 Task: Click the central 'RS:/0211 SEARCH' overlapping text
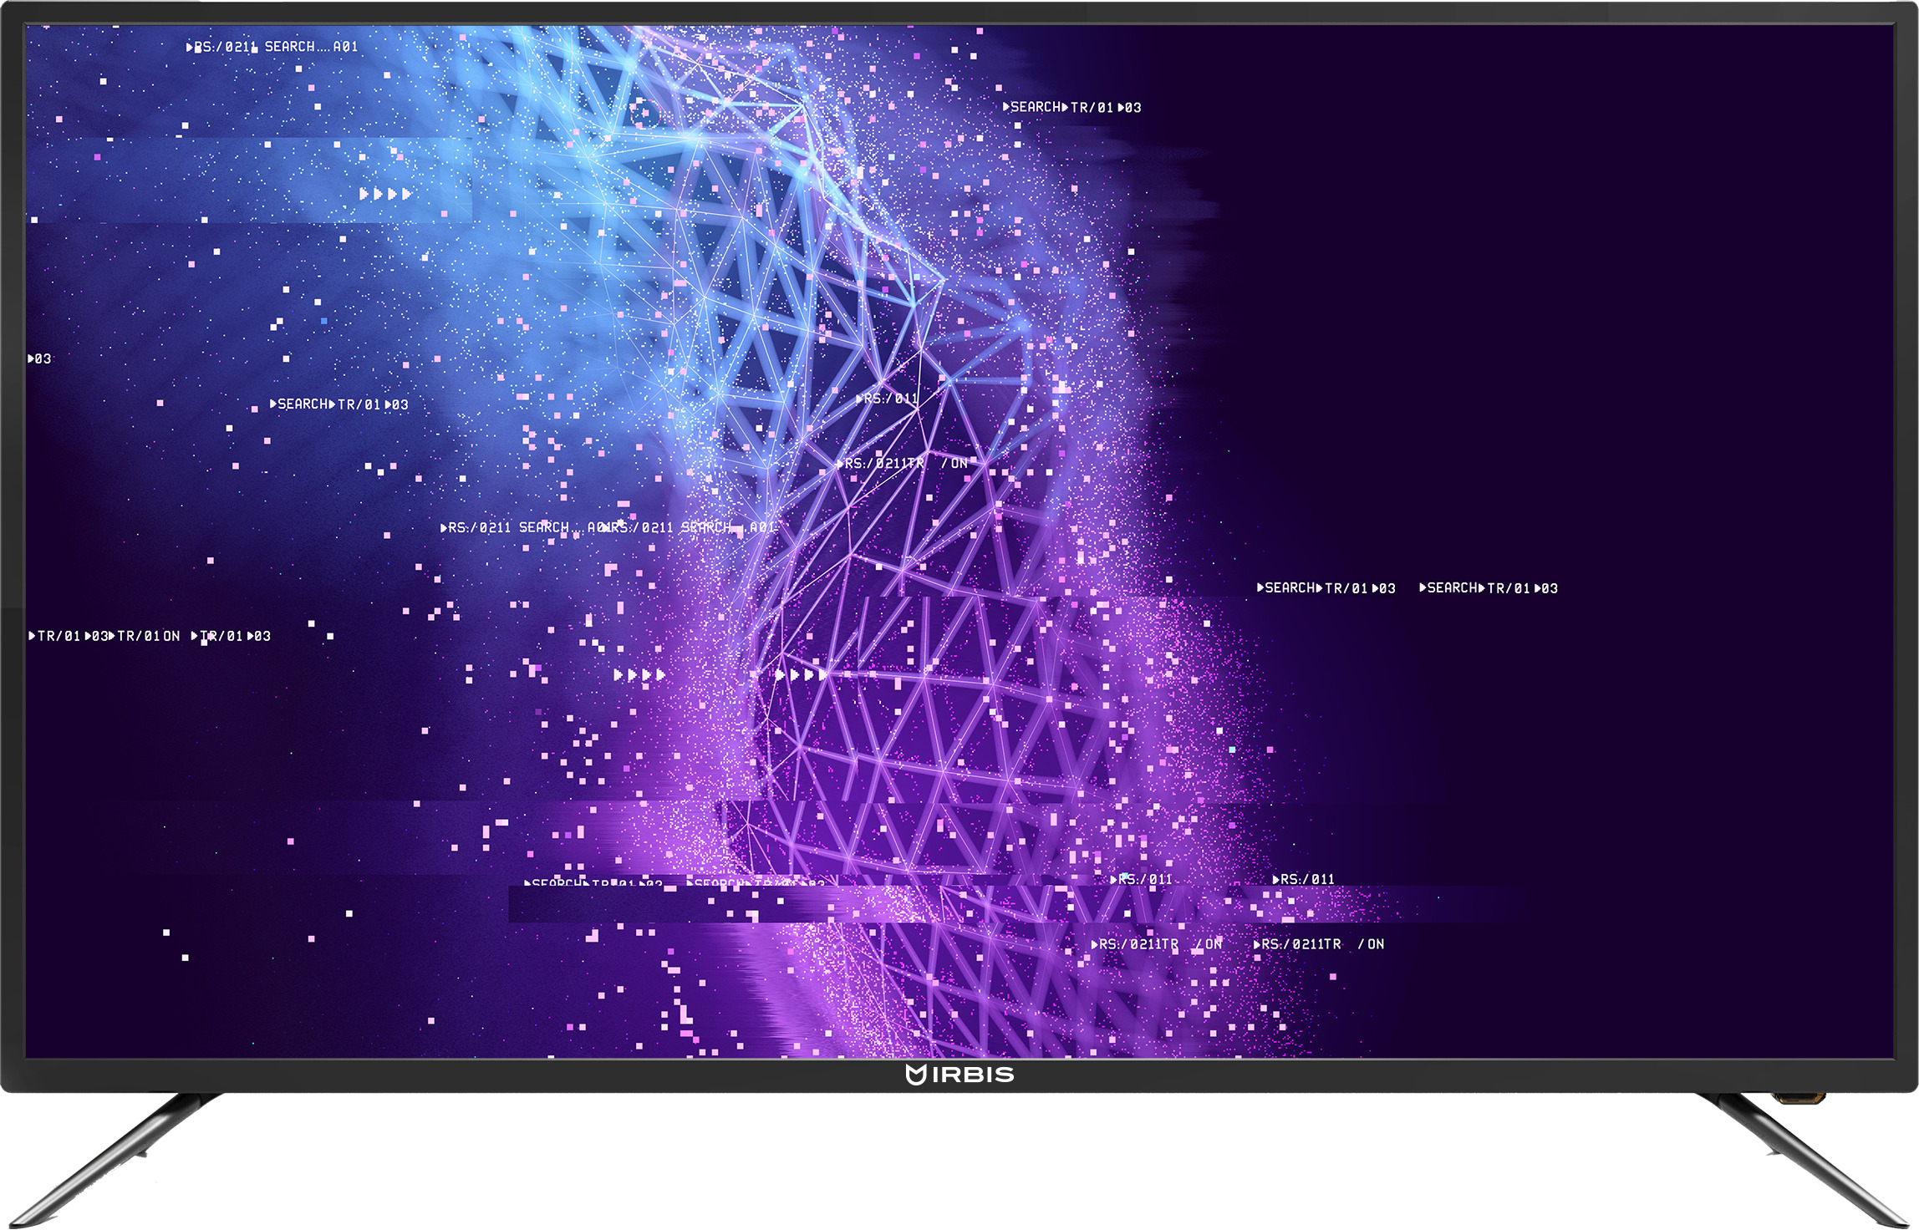click(x=608, y=527)
